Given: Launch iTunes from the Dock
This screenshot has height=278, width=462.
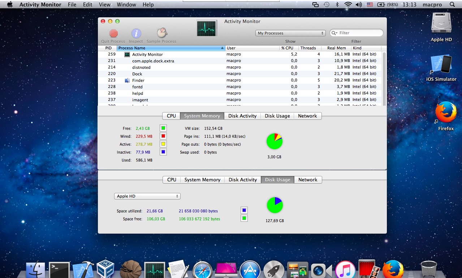Looking at the screenshot, I should point(345,270).
